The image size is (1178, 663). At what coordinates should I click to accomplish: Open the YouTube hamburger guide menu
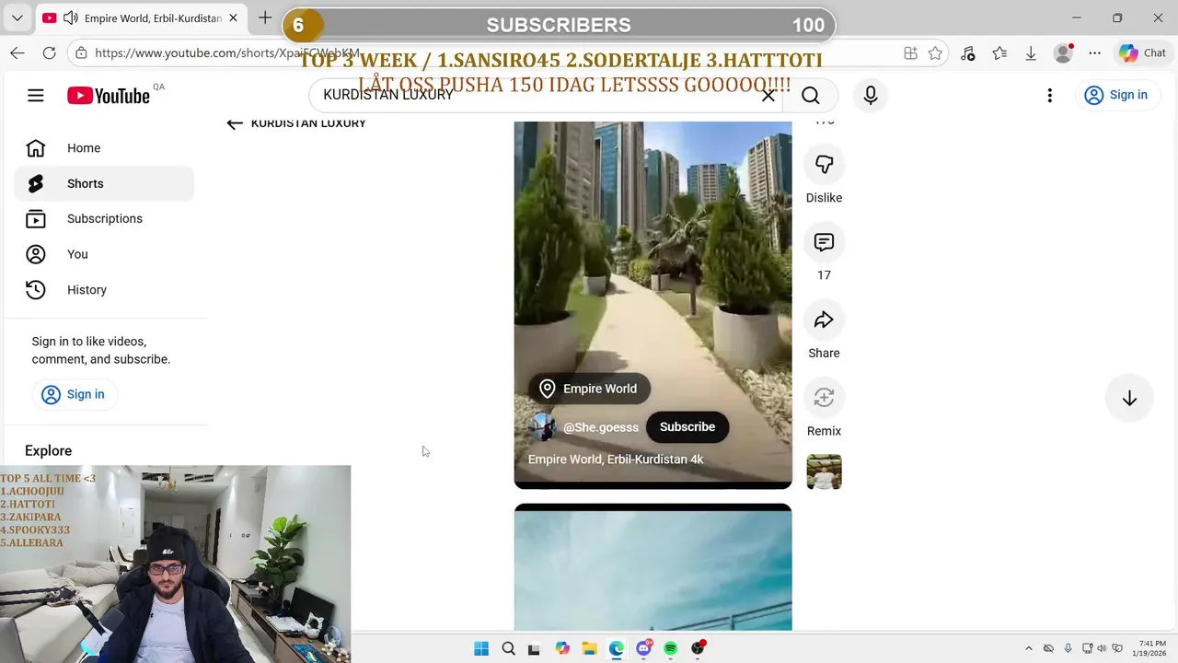tap(36, 95)
